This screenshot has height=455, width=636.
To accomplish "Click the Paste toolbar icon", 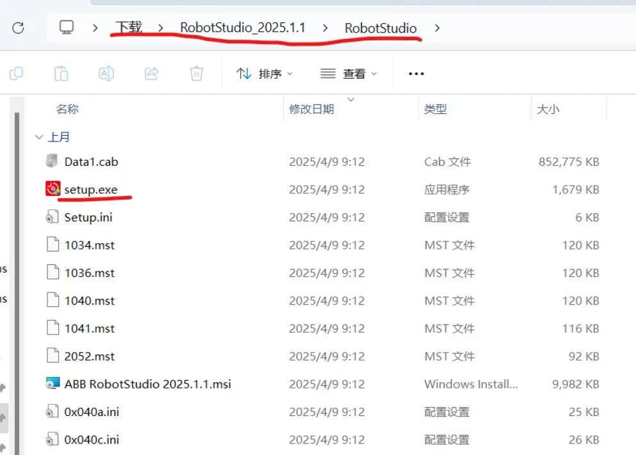I will click(61, 74).
